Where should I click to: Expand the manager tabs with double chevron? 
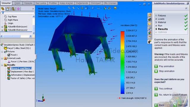tap(33, 9)
